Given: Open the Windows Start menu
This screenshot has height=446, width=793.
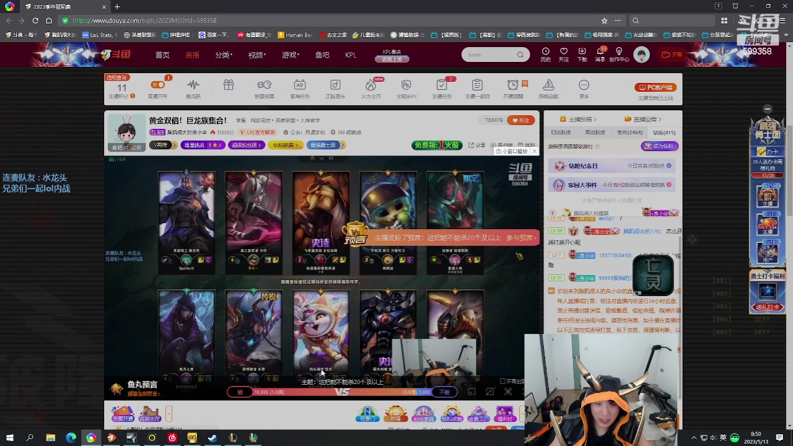Looking at the screenshot, I should coord(9,438).
